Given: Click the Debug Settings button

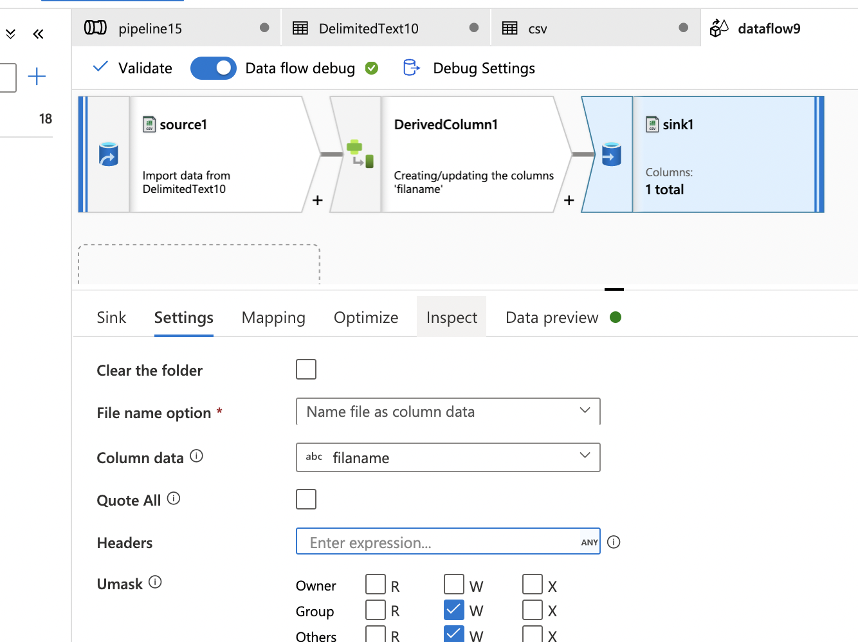Looking at the screenshot, I should pos(469,68).
